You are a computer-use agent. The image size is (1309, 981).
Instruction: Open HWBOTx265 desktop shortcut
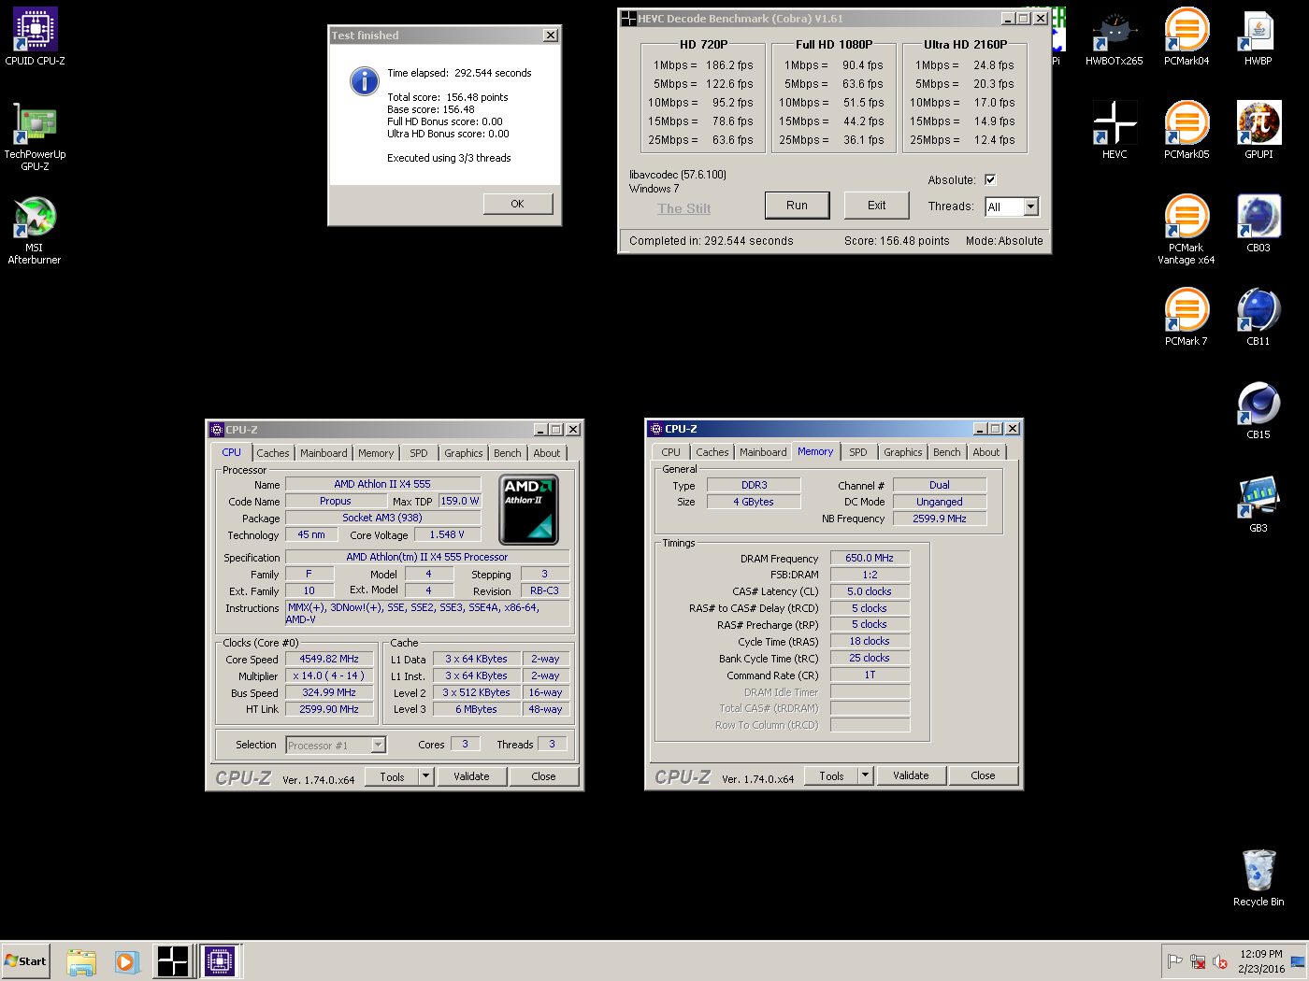[x=1114, y=36]
